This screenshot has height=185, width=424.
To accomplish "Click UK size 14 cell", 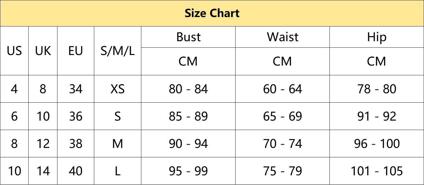I will coord(43,171).
